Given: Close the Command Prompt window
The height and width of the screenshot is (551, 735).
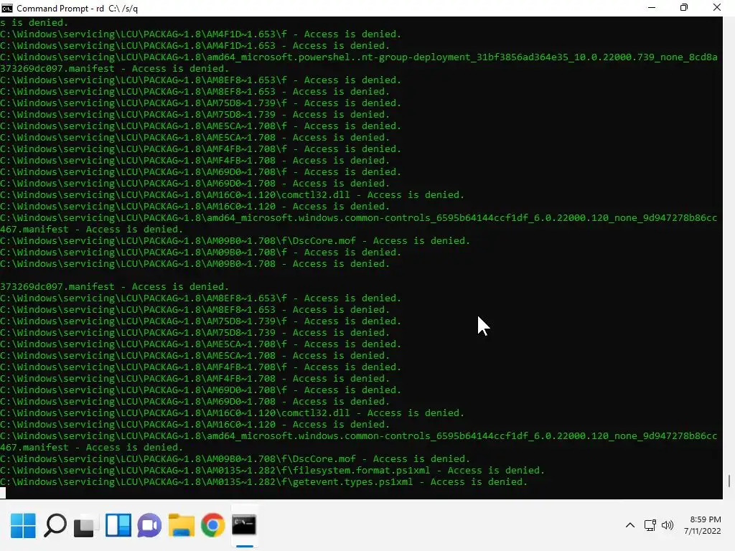Looking at the screenshot, I should click(717, 8).
